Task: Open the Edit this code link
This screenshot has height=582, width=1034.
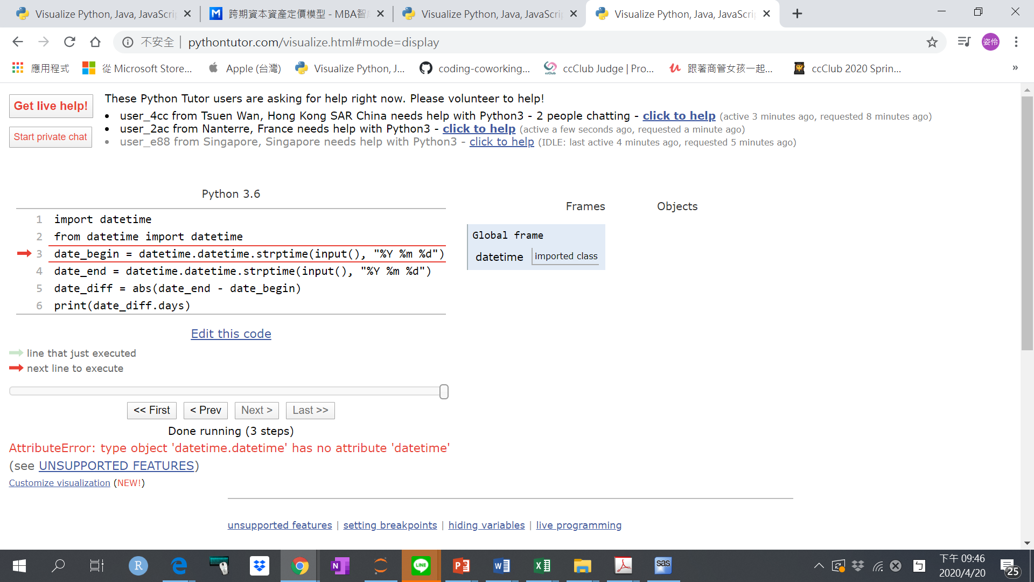Action: tap(230, 334)
